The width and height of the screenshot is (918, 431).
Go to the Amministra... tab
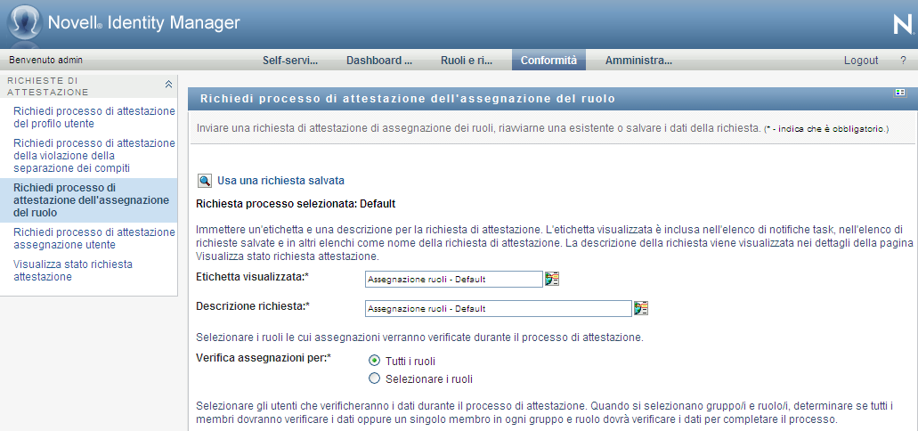(x=638, y=60)
